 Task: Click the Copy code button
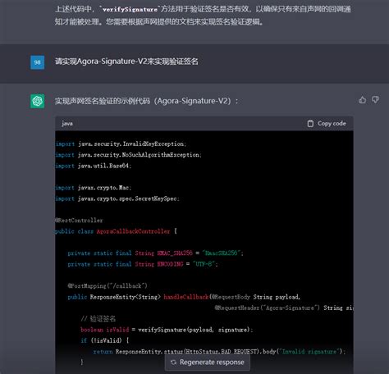coord(327,124)
